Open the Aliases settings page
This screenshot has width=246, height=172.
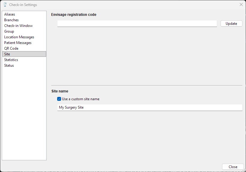10,14
